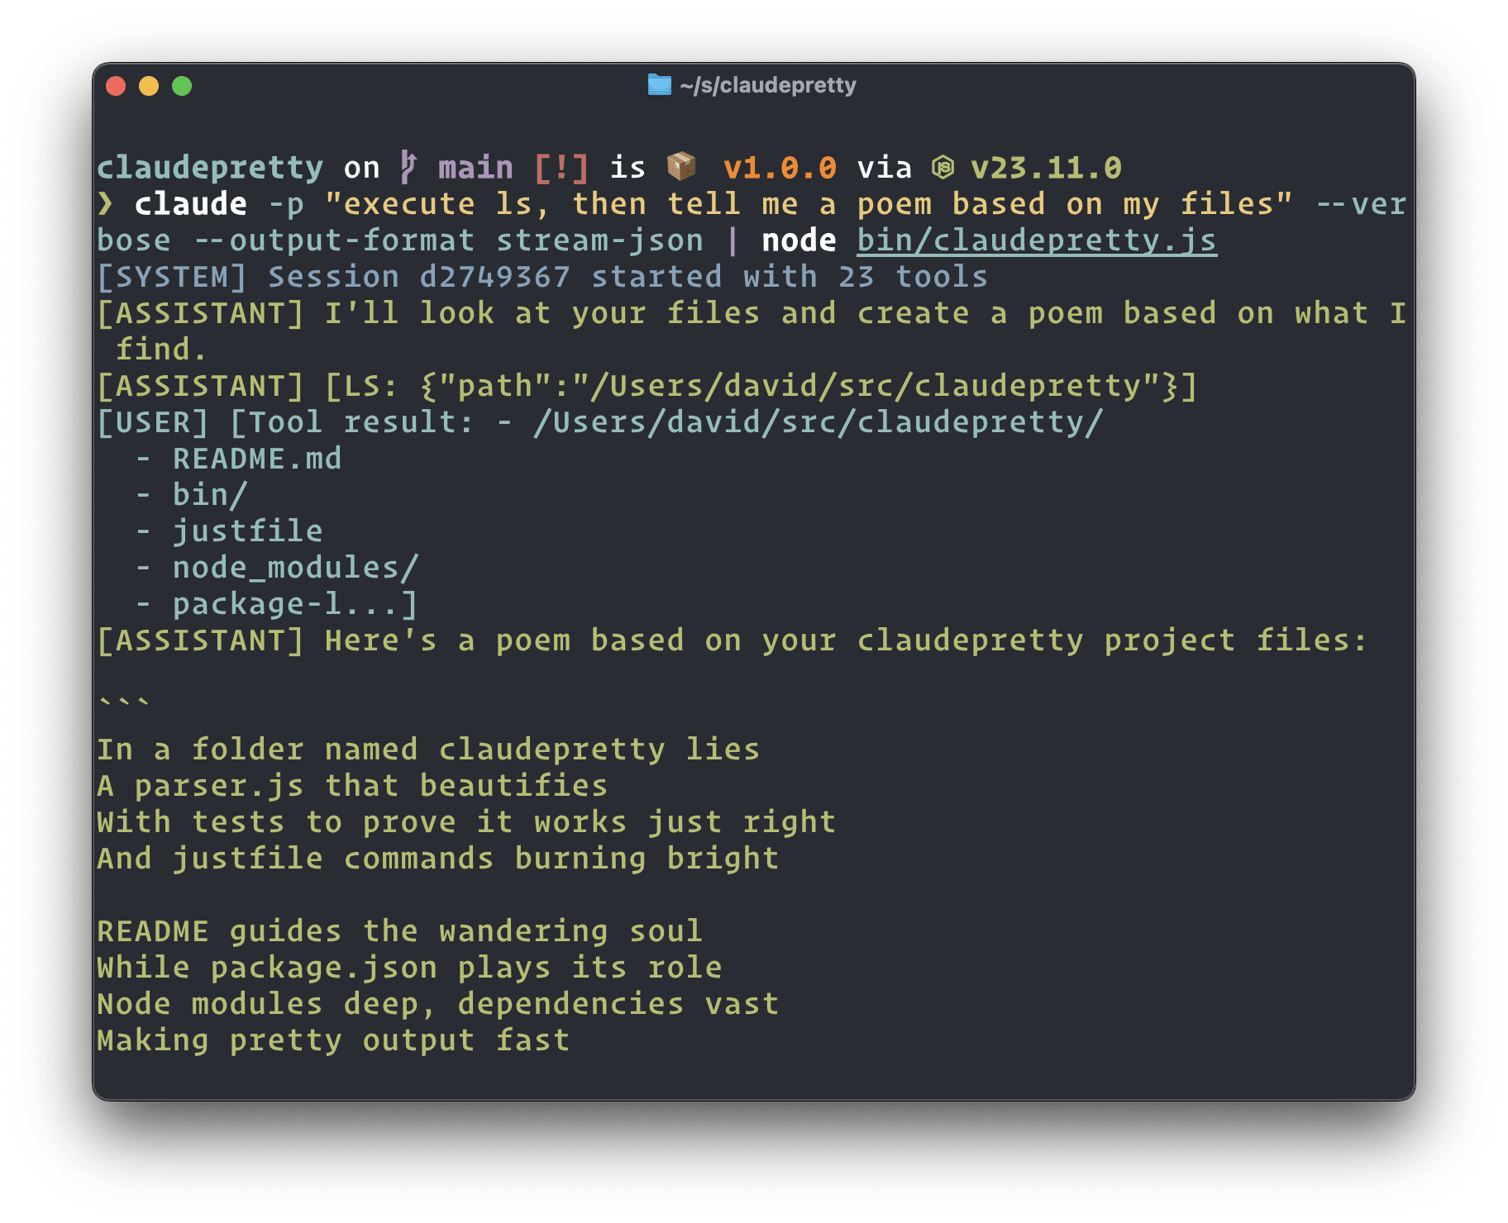Click the package box emoji near v1.0.0
This screenshot has height=1223, width=1508.
point(680,165)
